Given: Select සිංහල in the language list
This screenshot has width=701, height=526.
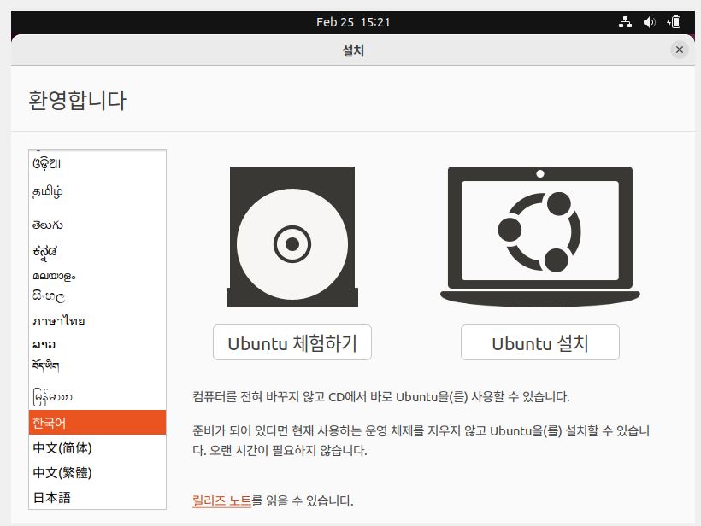Looking at the screenshot, I should [x=97, y=296].
